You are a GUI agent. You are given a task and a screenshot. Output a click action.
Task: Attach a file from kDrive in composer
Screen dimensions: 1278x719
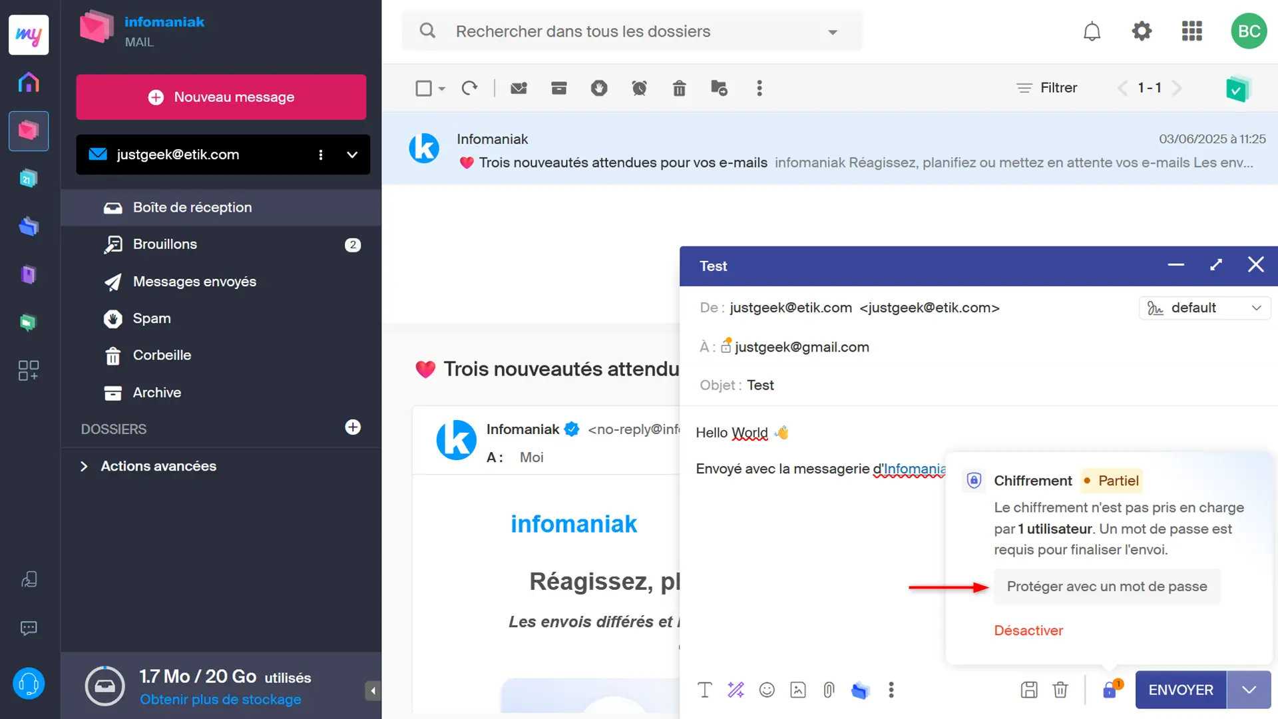click(x=860, y=690)
